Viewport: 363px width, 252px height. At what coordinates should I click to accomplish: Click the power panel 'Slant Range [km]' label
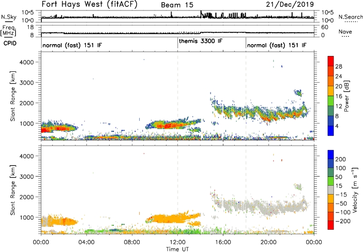tap(13, 96)
